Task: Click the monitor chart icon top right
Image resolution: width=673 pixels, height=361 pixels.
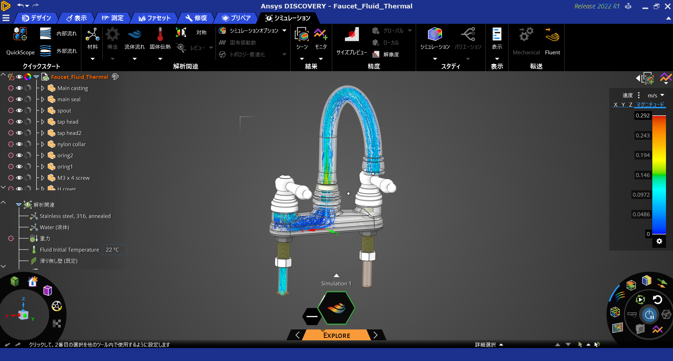Action: click(x=666, y=78)
